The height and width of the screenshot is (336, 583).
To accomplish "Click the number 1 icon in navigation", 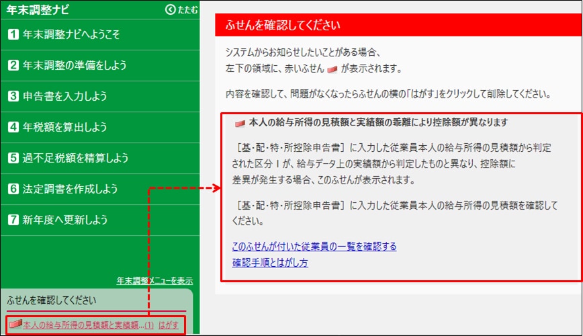I will (x=13, y=34).
